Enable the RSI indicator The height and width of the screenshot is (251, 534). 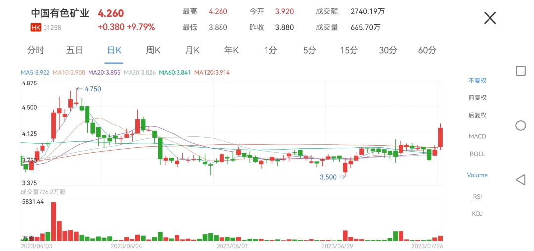(477, 197)
